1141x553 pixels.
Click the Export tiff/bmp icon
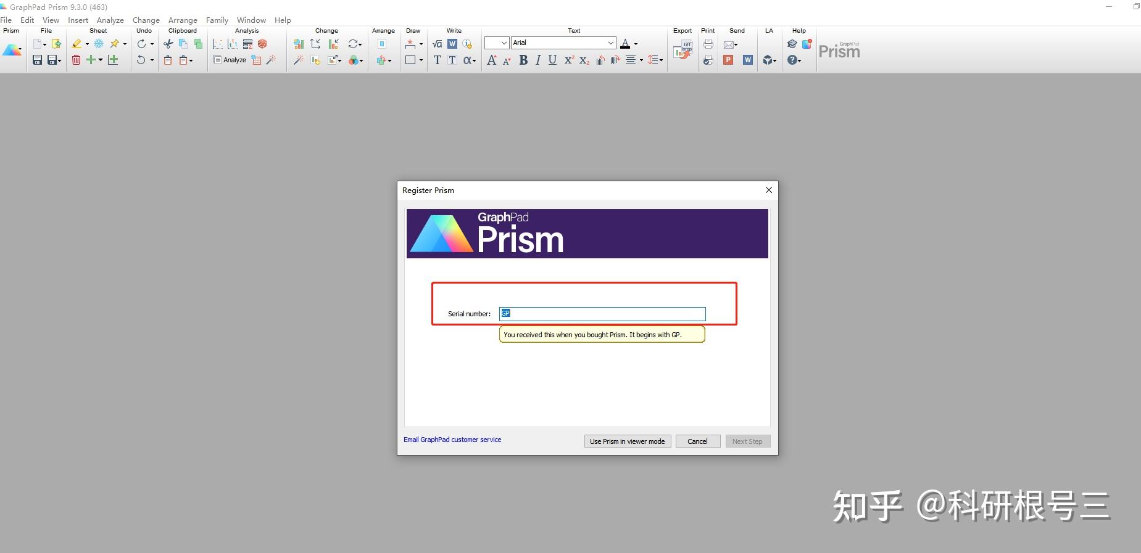(x=683, y=51)
